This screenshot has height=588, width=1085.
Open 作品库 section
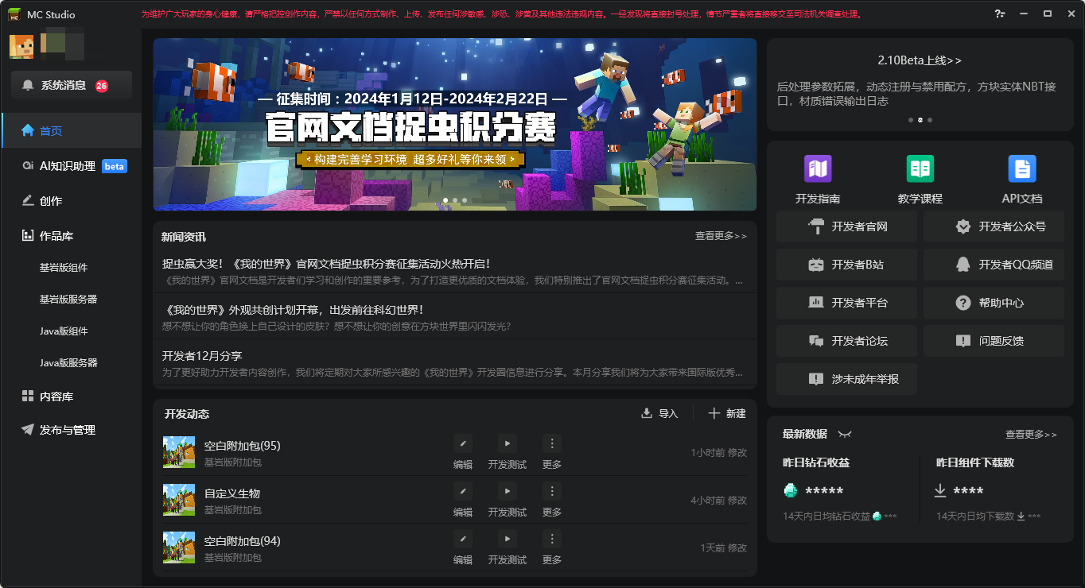point(71,236)
